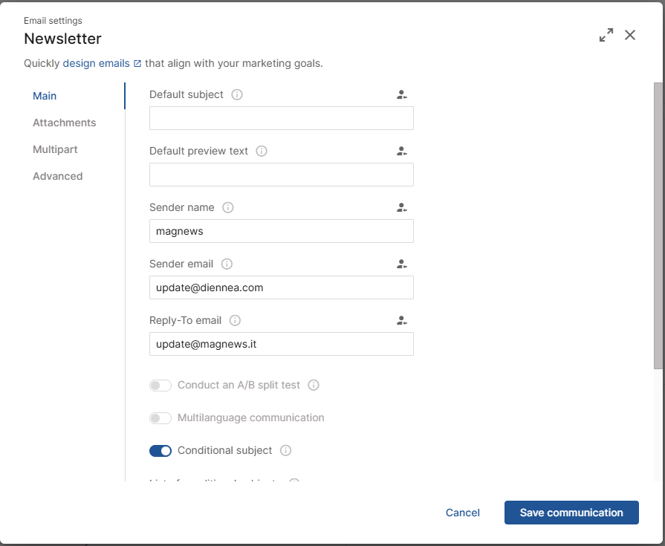Screen dimensions: 665x546
Task: Click personalization icon above Reply-To email field
Action: [401, 320]
